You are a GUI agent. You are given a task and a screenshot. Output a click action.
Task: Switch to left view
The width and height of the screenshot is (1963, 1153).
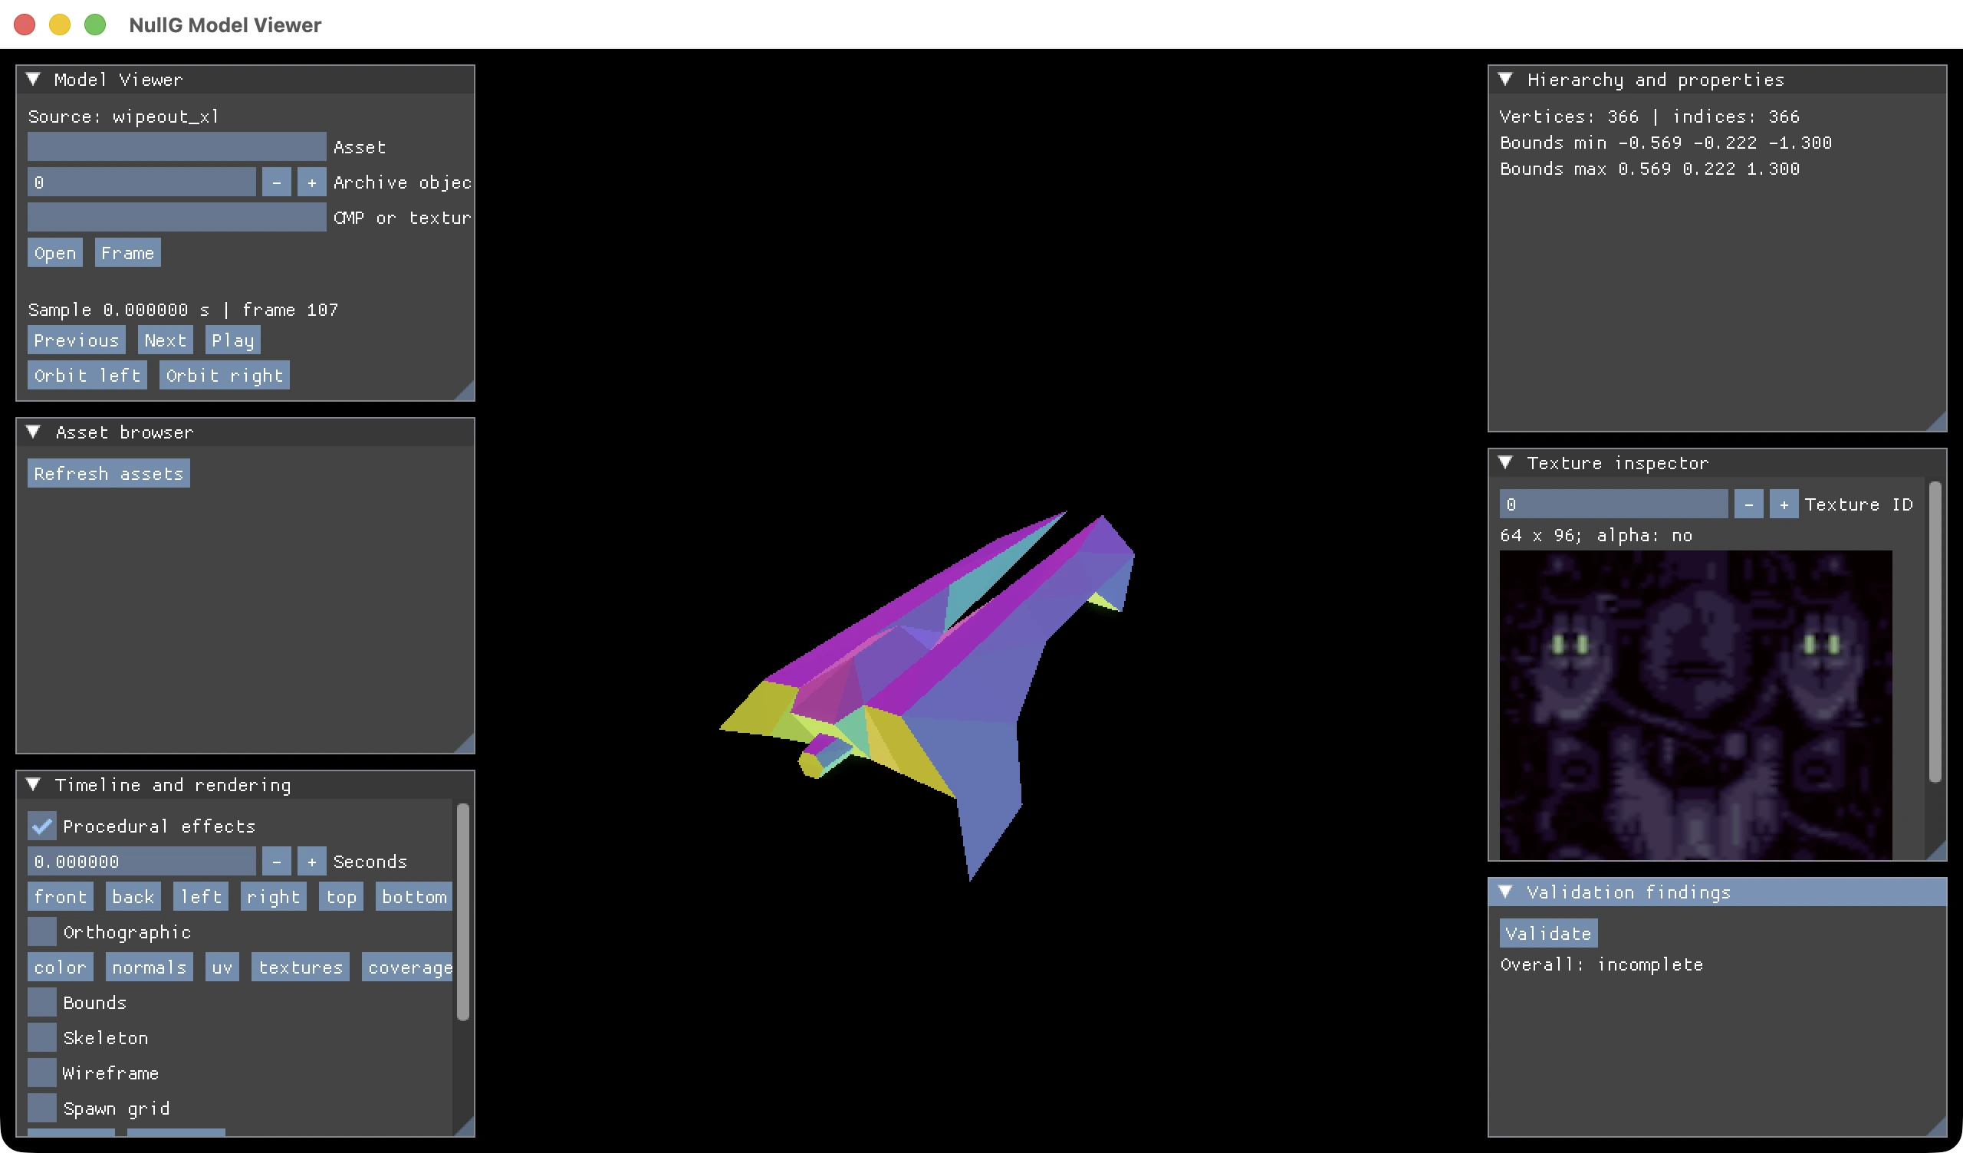click(201, 897)
